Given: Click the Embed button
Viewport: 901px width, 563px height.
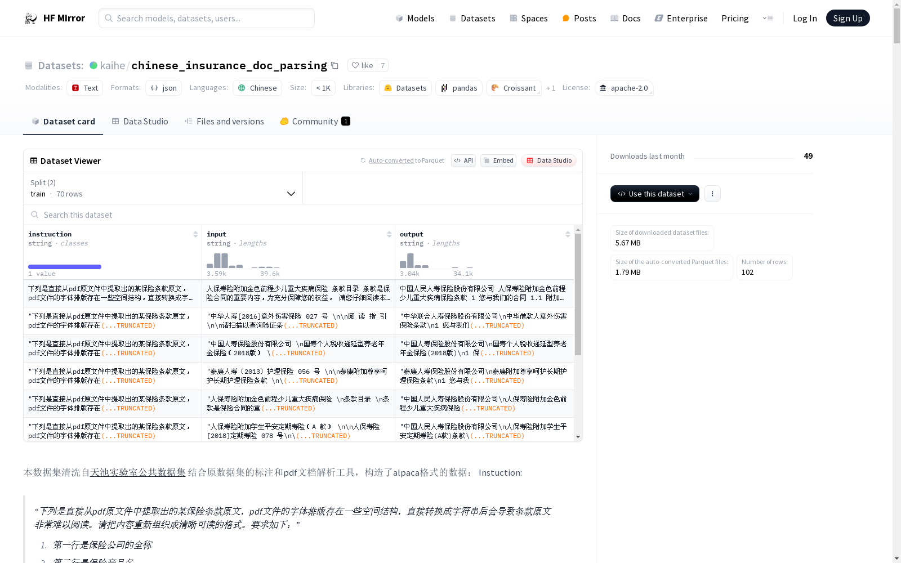Looking at the screenshot, I should tap(498, 160).
